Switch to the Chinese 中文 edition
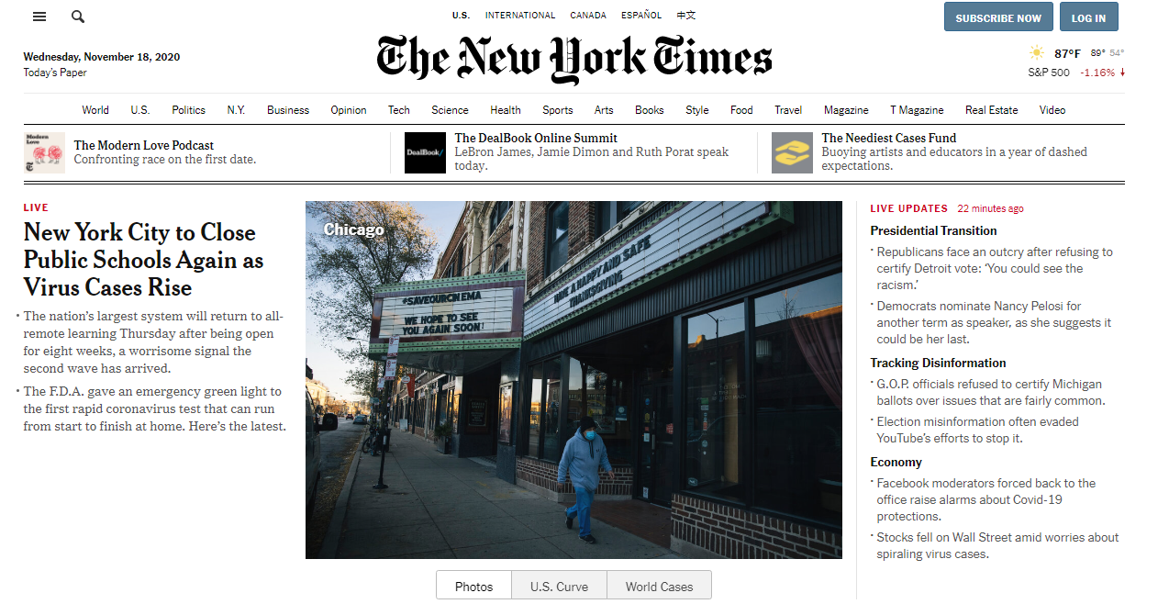Viewport: 1169px width, 604px height. (686, 15)
